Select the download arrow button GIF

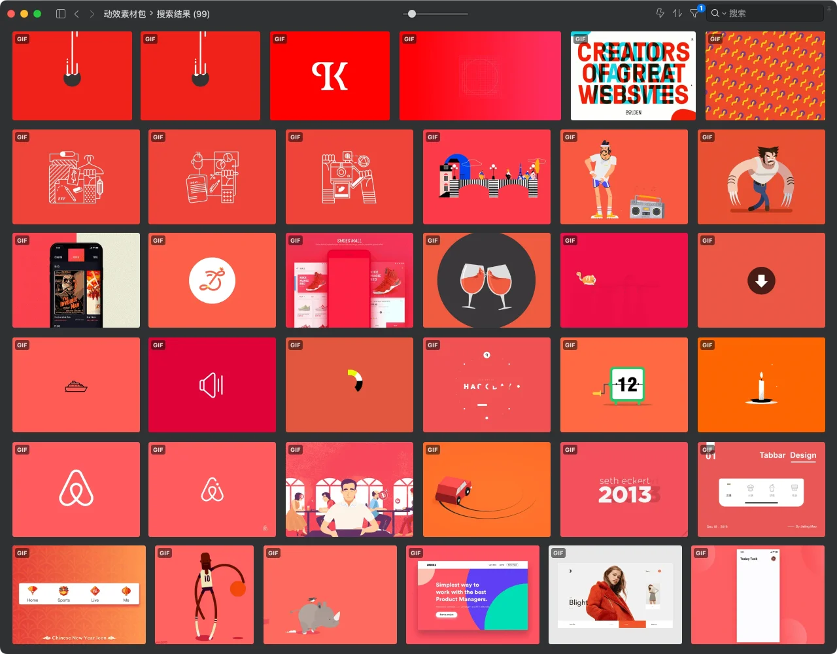pyautogui.click(x=761, y=281)
